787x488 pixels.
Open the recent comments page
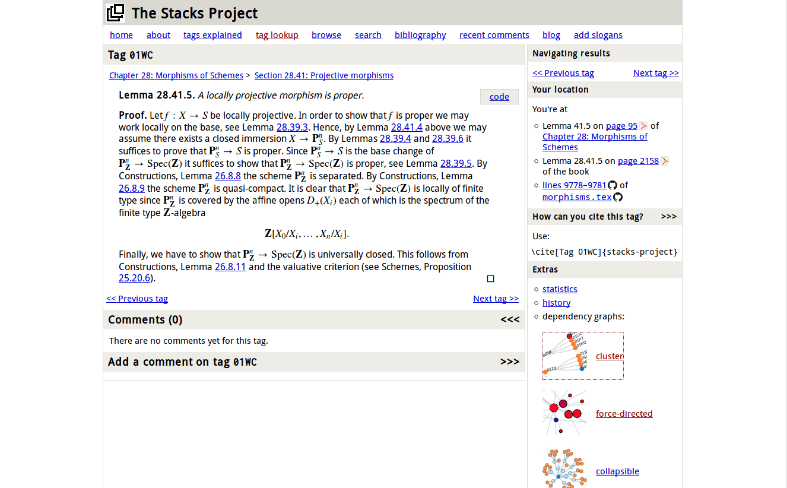point(494,35)
